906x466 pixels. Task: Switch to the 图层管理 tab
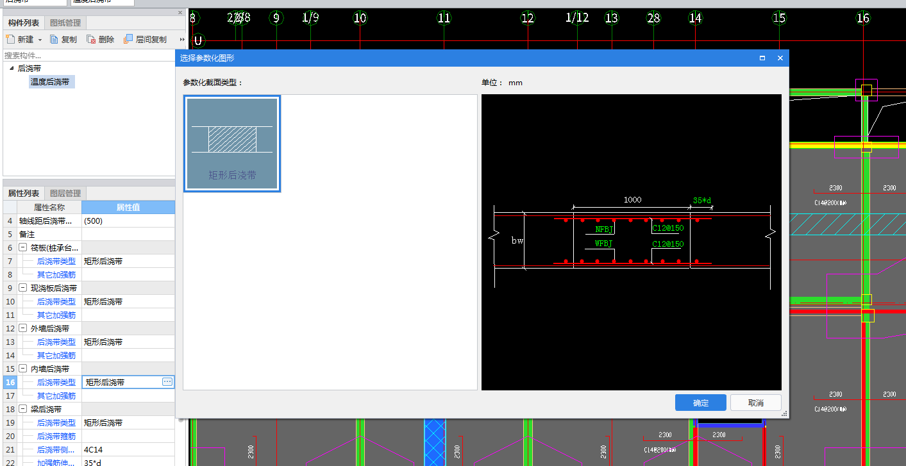pyautogui.click(x=65, y=194)
